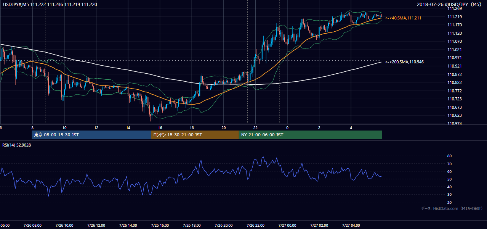This screenshot has width=487, height=229.
Task: Click the 7/26 18:00 bottom time label
Action: pyautogui.click(x=192, y=225)
